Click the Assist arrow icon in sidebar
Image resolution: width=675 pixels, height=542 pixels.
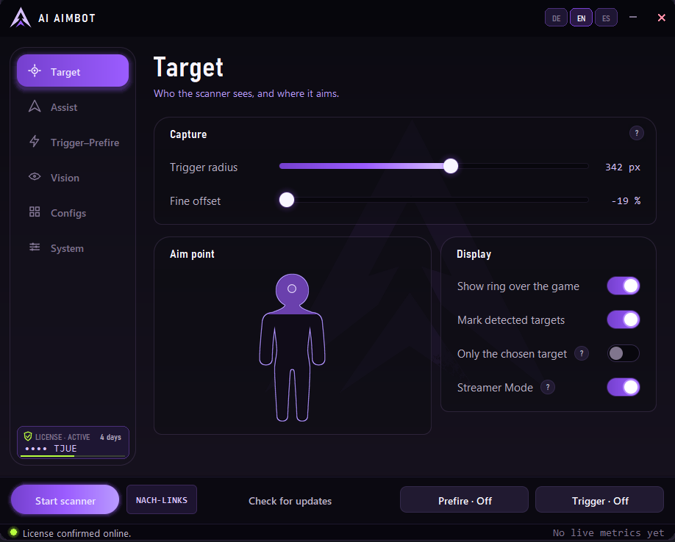[35, 106]
